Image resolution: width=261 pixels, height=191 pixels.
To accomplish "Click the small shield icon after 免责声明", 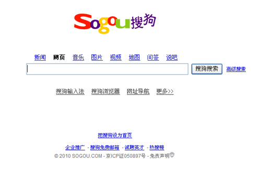I will coord(172,154).
